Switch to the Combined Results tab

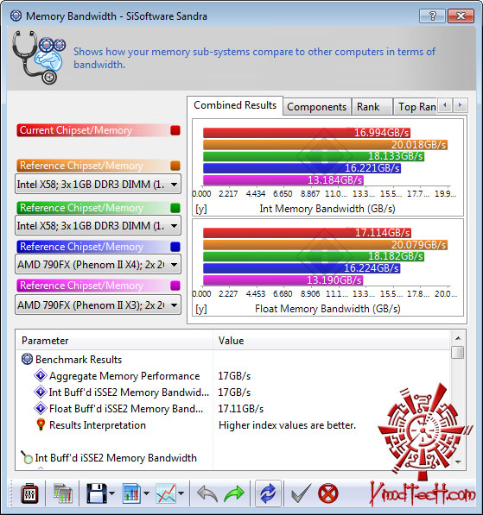click(x=235, y=105)
